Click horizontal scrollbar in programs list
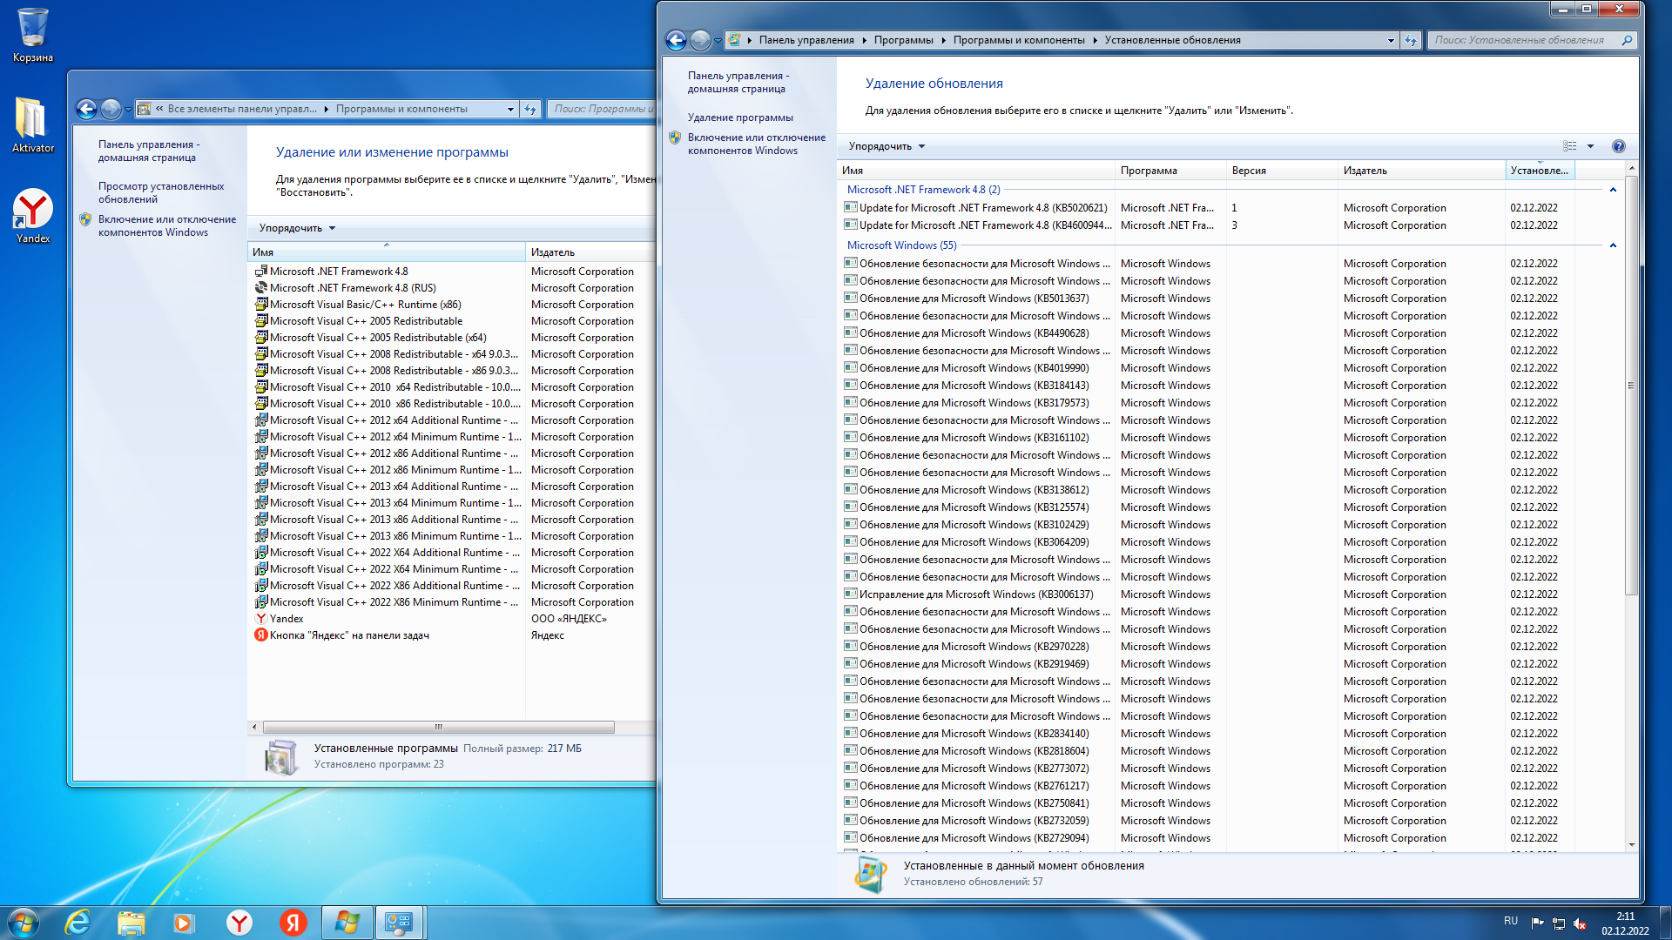 coord(439,727)
